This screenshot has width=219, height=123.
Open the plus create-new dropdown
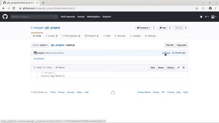(207, 17)
